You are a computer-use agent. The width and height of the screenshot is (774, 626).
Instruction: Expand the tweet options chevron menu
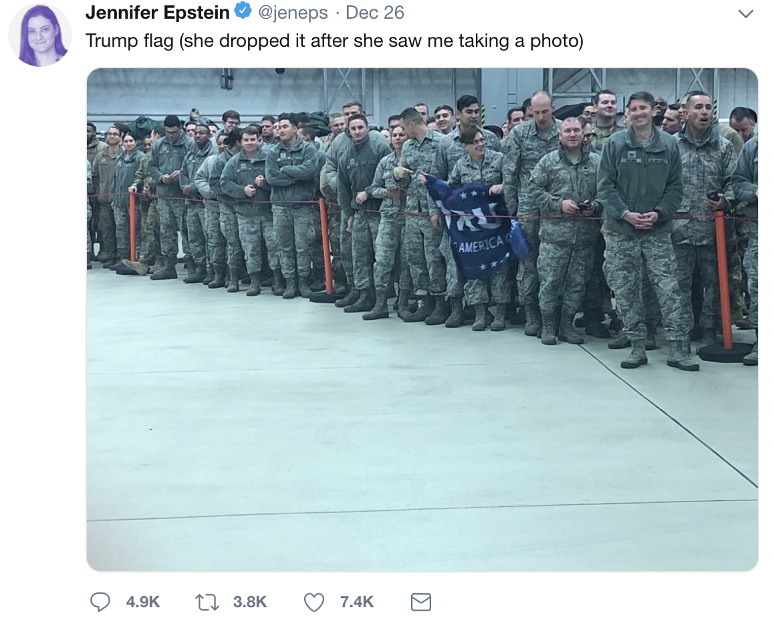pyautogui.click(x=746, y=13)
